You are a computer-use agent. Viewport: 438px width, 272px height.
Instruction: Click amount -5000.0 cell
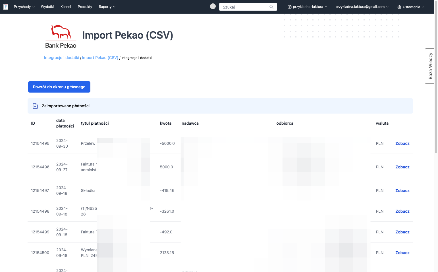[x=167, y=143]
